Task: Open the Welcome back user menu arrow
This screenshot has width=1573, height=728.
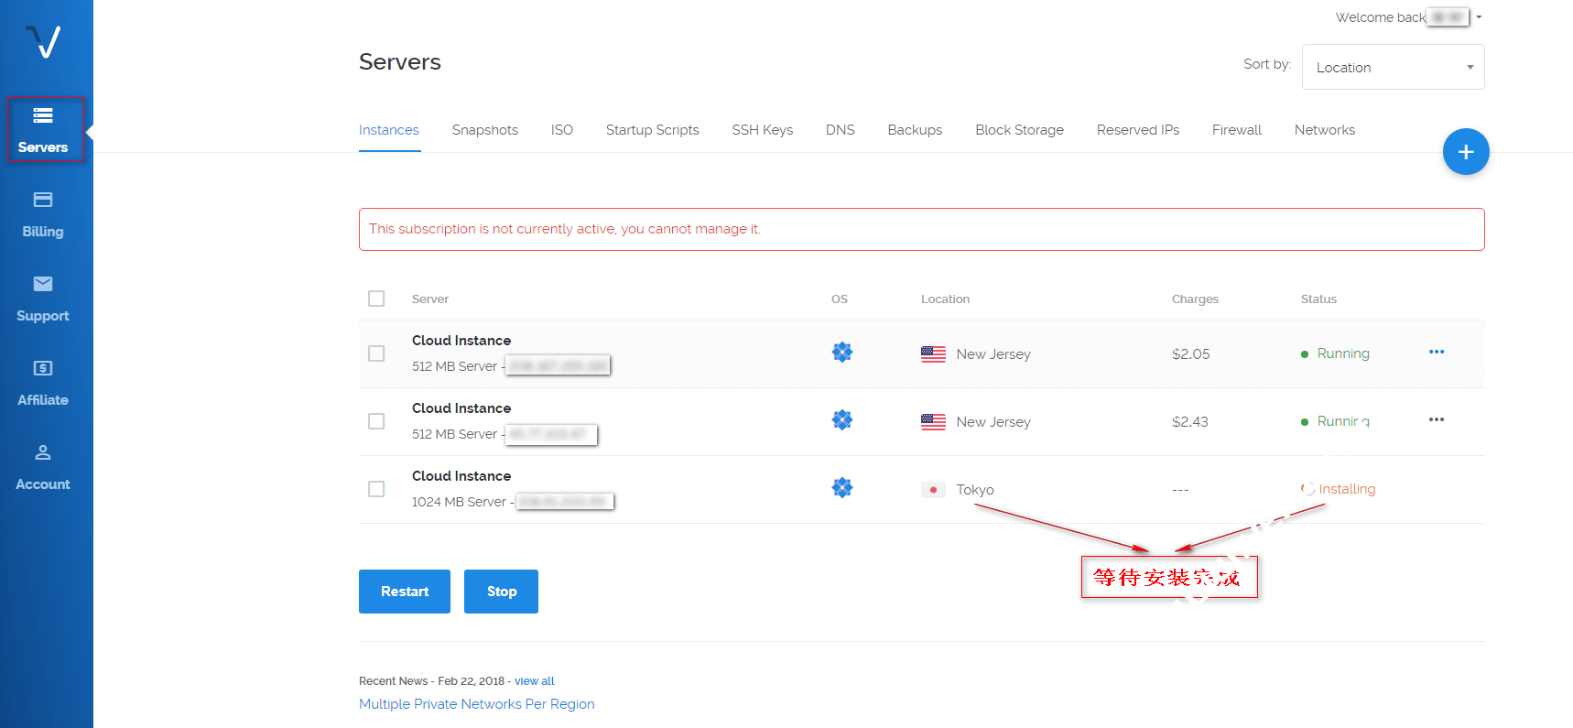Action: (x=1478, y=17)
